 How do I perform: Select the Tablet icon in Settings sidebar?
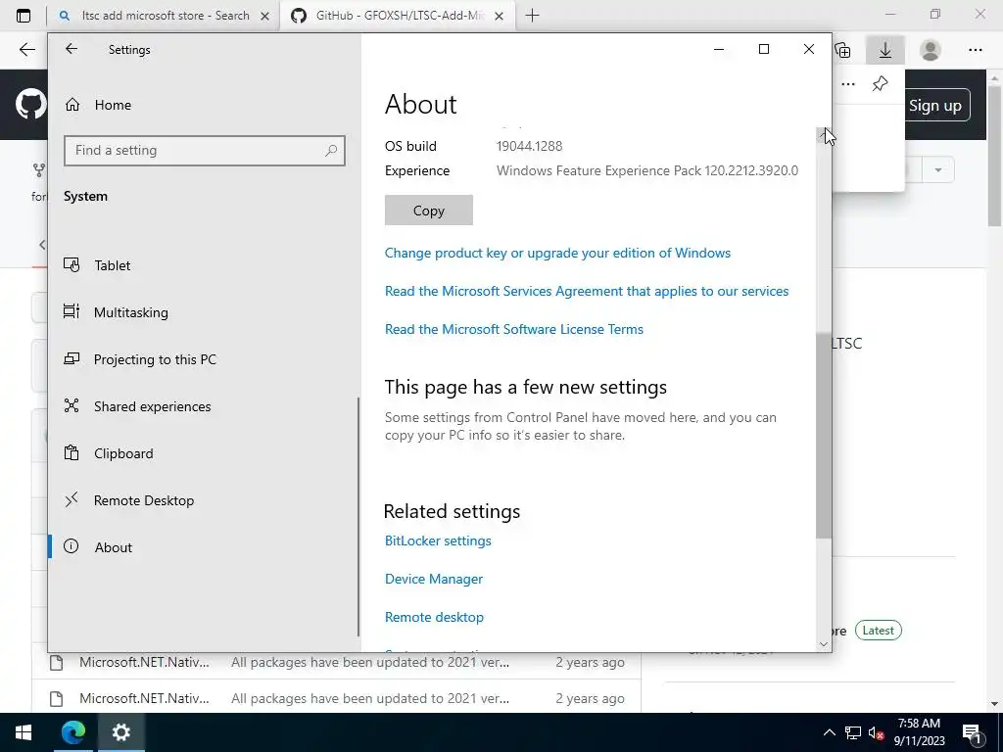pyautogui.click(x=71, y=264)
